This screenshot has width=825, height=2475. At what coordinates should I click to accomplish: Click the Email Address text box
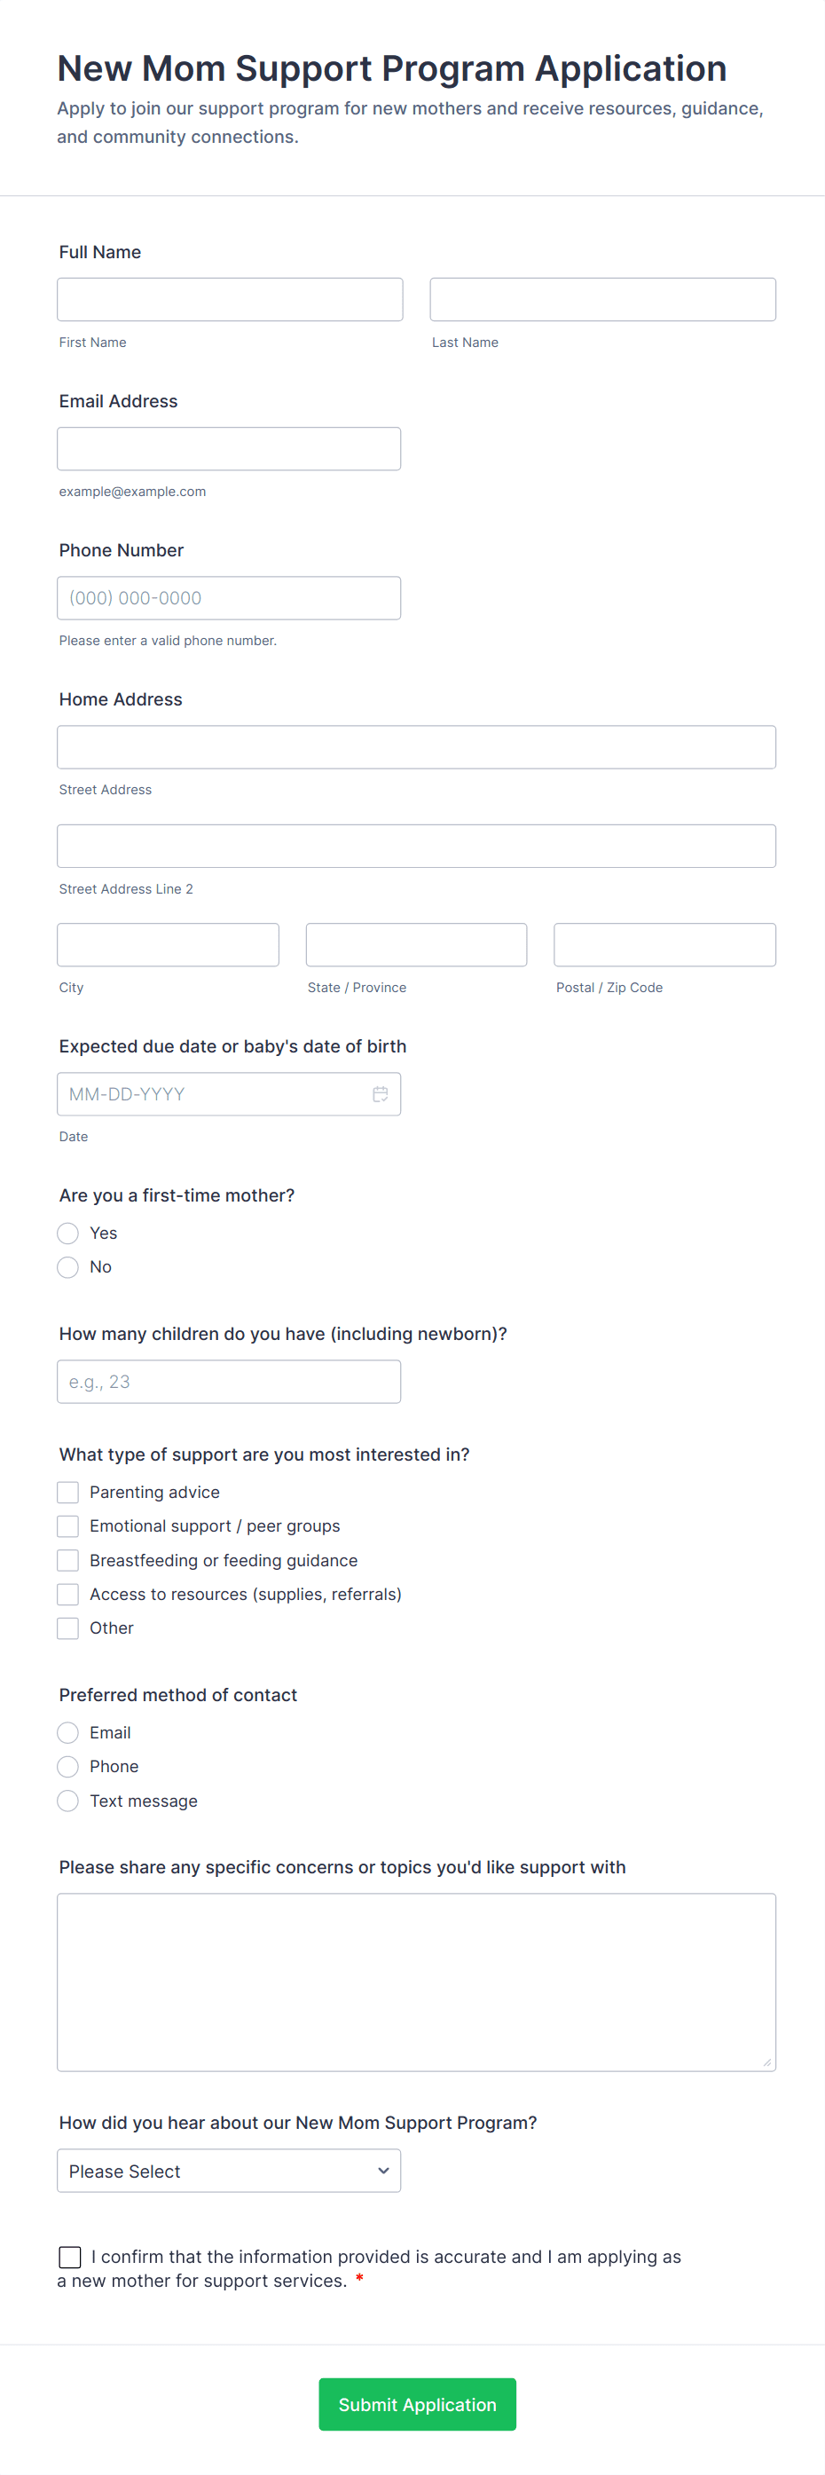(229, 449)
